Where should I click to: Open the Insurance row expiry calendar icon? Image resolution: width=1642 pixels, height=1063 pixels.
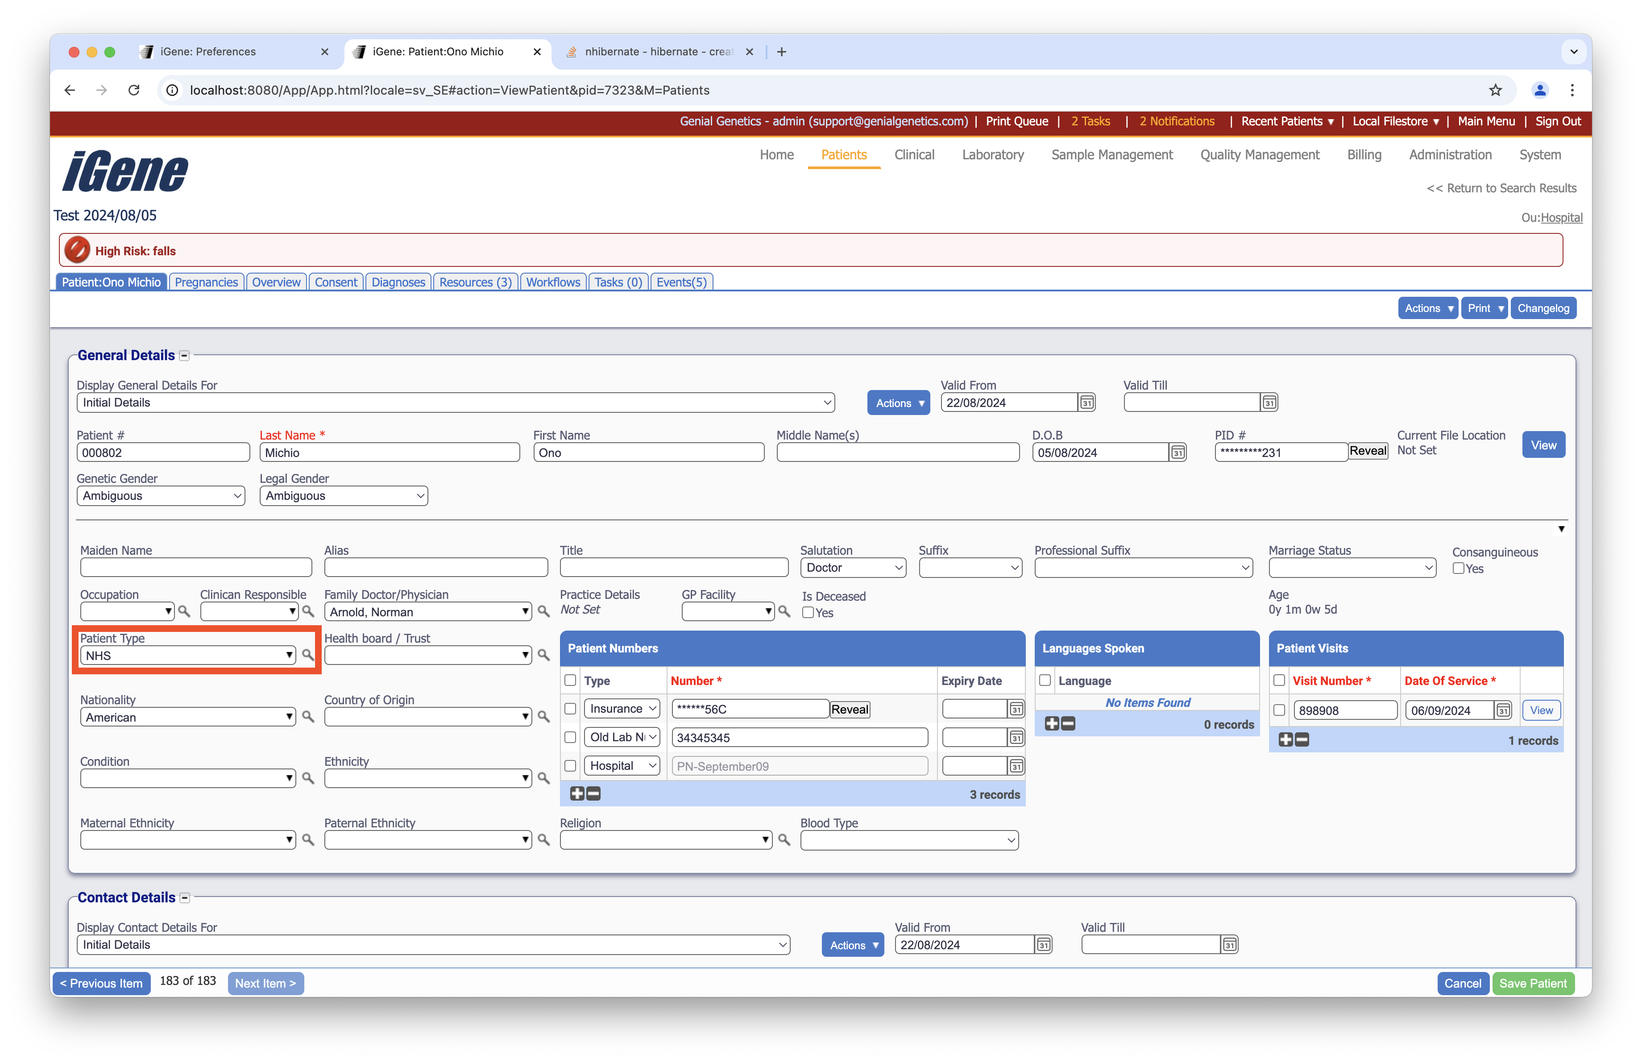pos(1016,709)
